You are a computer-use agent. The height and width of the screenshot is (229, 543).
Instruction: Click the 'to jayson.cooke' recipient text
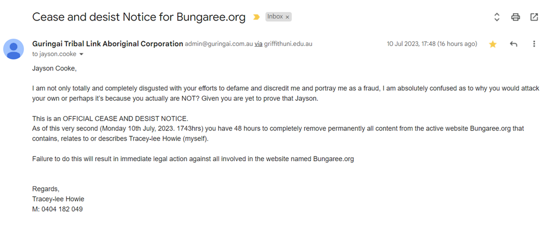(54, 54)
